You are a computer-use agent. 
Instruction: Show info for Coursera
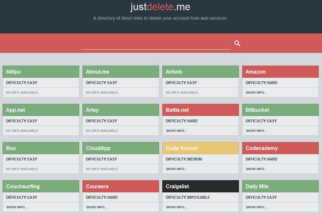tap(96, 207)
